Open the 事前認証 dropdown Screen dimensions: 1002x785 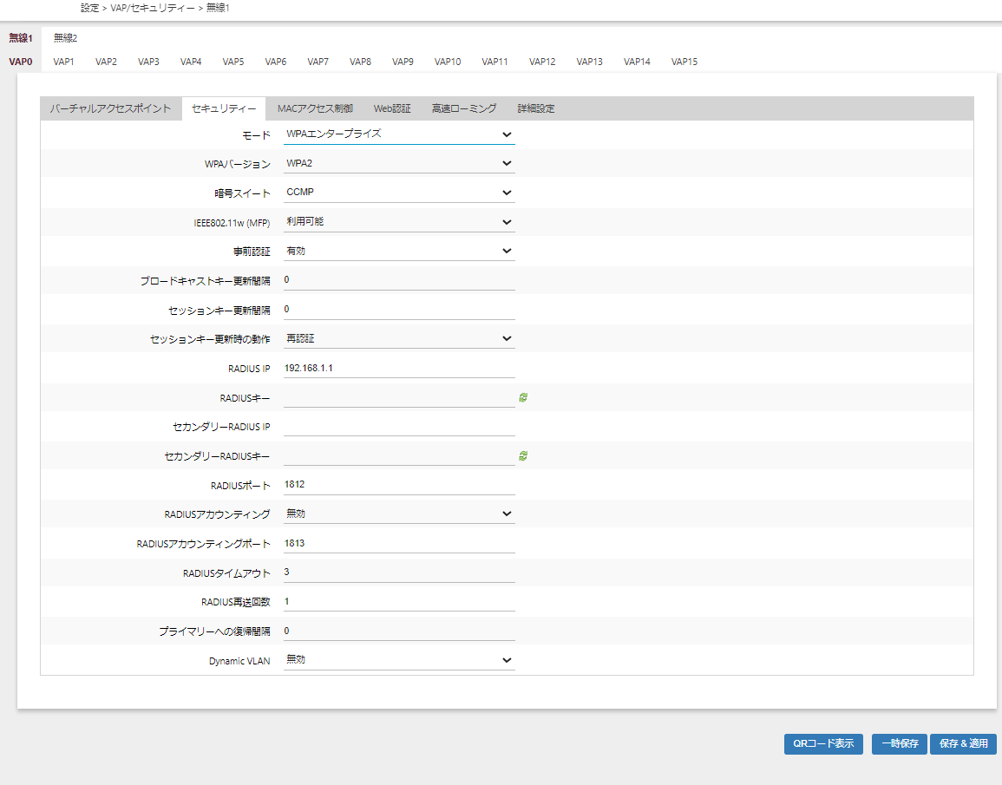pos(399,252)
